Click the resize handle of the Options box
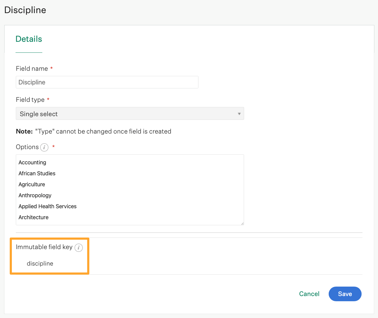 pos(242,223)
